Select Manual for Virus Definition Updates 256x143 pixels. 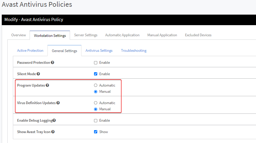click(96, 109)
